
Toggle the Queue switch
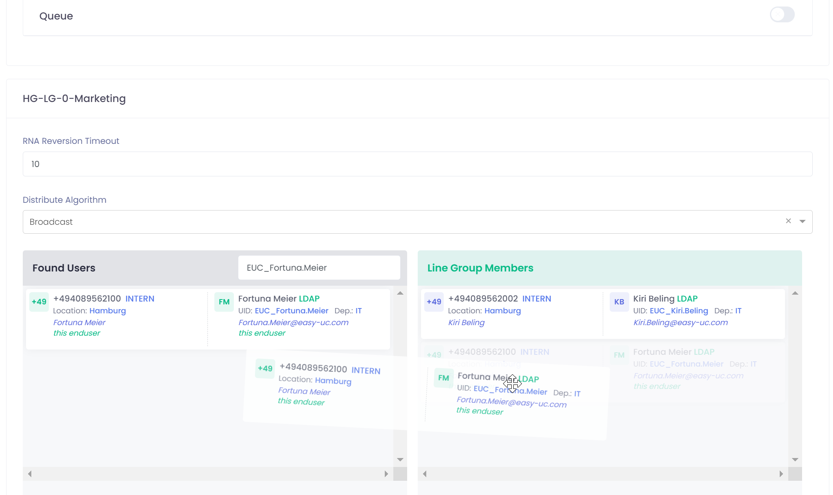pyautogui.click(x=782, y=15)
